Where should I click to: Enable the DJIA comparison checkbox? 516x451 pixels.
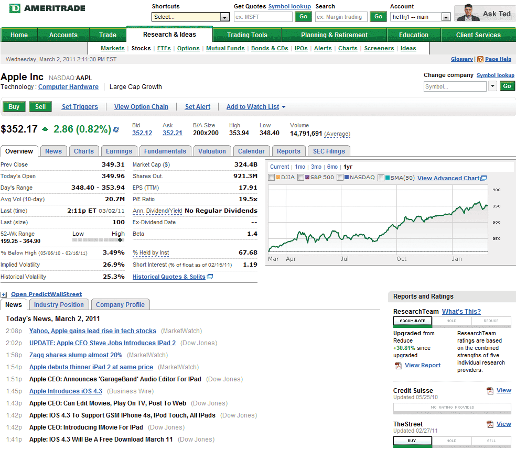[x=272, y=178]
